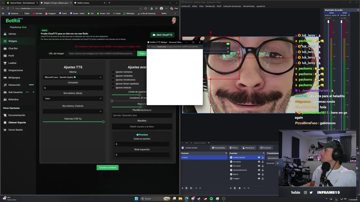
Task: Open the Desvanecimiento transition dropdown
Action: 273,158
